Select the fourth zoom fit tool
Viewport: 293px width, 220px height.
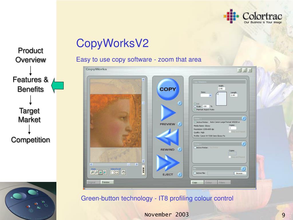click(x=105, y=172)
